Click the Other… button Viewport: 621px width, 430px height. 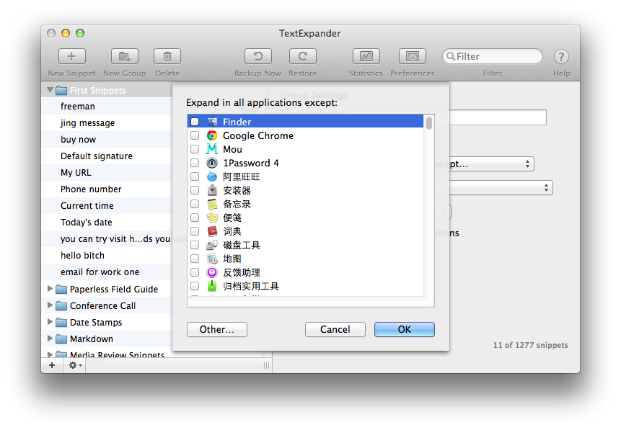click(x=217, y=329)
